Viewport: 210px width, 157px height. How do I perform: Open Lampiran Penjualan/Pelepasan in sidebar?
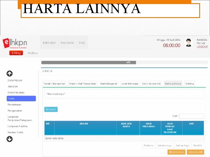click(x=20, y=118)
